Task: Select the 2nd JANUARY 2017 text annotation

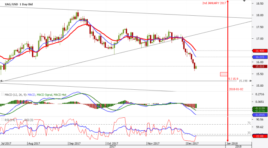Action: [214, 3]
